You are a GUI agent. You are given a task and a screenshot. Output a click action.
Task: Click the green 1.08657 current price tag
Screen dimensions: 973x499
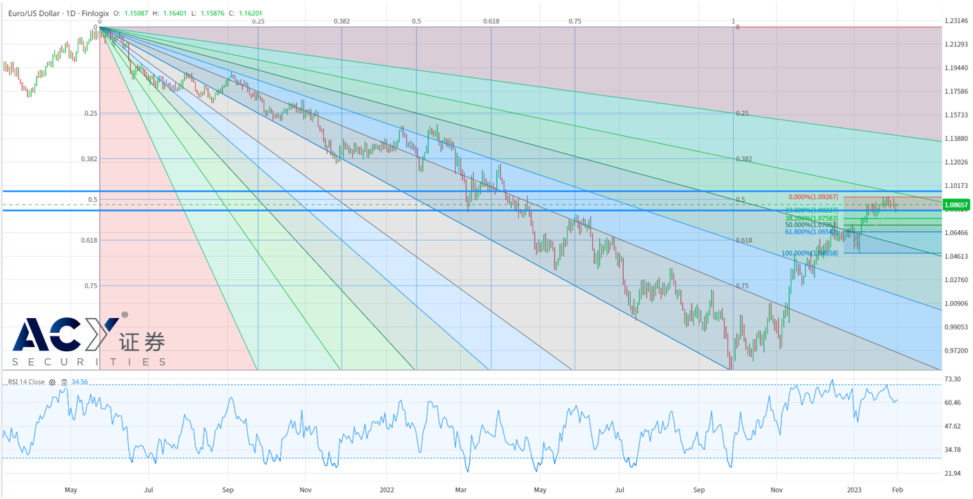[956, 204]
